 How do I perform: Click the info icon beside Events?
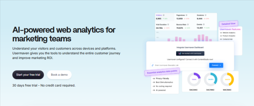point(203,25)
